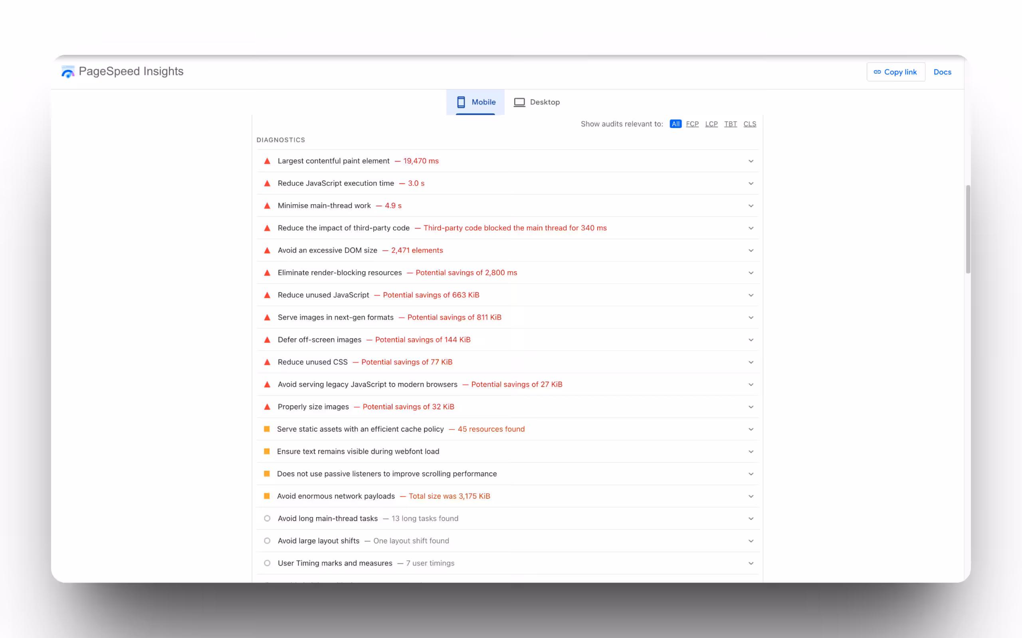This screenshot has height=638, width=1022.
Task: Expand the excessive DOM size audit chevron
Action: click(751, 251)
